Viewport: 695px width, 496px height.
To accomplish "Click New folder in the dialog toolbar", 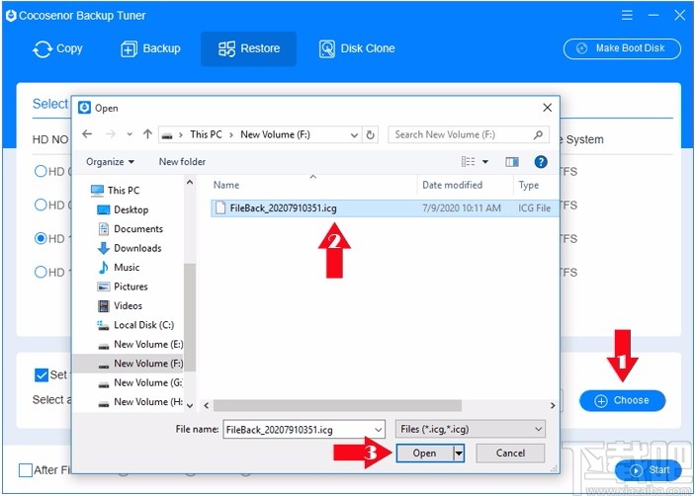I will tap(182, 162).
